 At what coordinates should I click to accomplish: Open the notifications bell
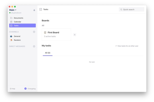pyautogui.click(x=34, y=10)
